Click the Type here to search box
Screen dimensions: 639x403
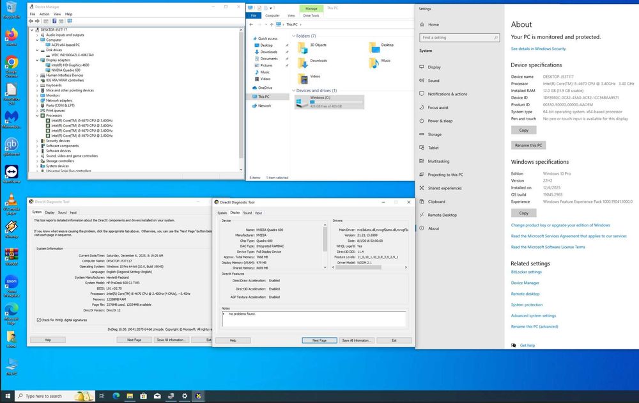click(x=55, y=396)
